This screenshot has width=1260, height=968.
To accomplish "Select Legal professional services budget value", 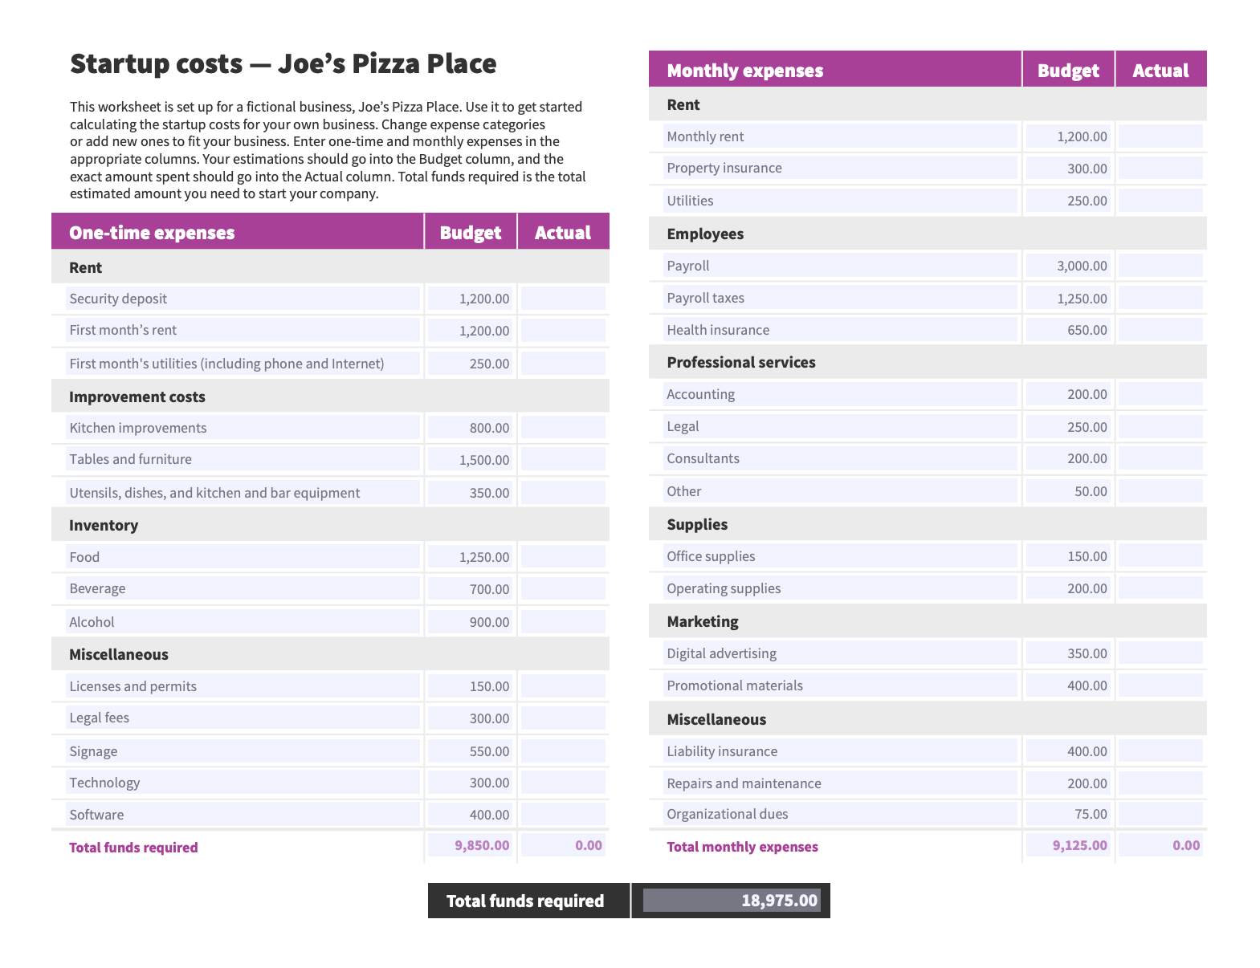I will 1069,426.
